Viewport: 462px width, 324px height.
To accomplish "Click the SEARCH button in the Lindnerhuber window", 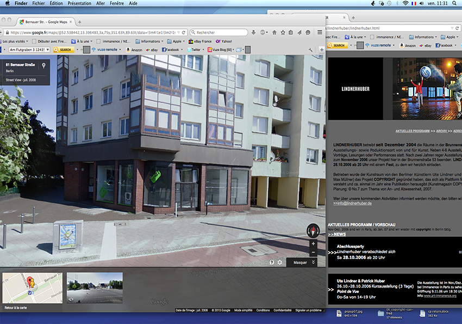I will point(336,45).
